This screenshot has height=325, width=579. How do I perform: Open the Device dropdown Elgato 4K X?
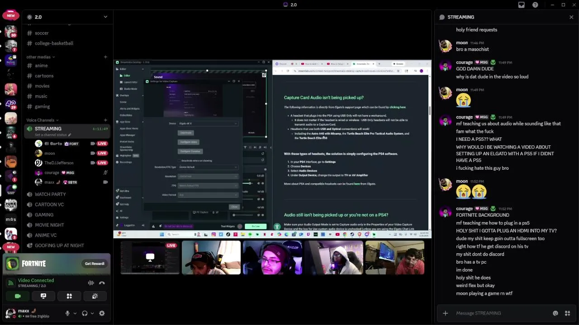click(x=208, y=124)
